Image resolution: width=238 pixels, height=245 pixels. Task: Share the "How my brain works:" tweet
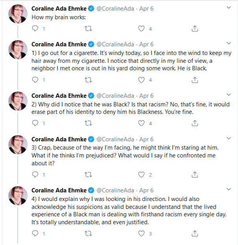pyautogui.click(x=195, y=29)
